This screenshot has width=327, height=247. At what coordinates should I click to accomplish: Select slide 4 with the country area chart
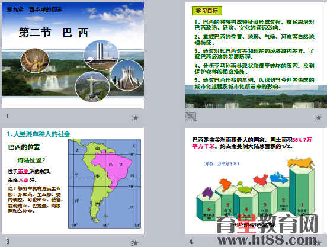click(x=256, y=181)
